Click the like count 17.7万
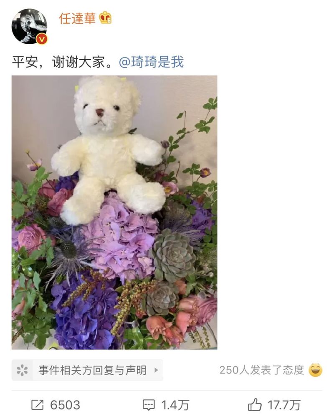 pos(284,405)
